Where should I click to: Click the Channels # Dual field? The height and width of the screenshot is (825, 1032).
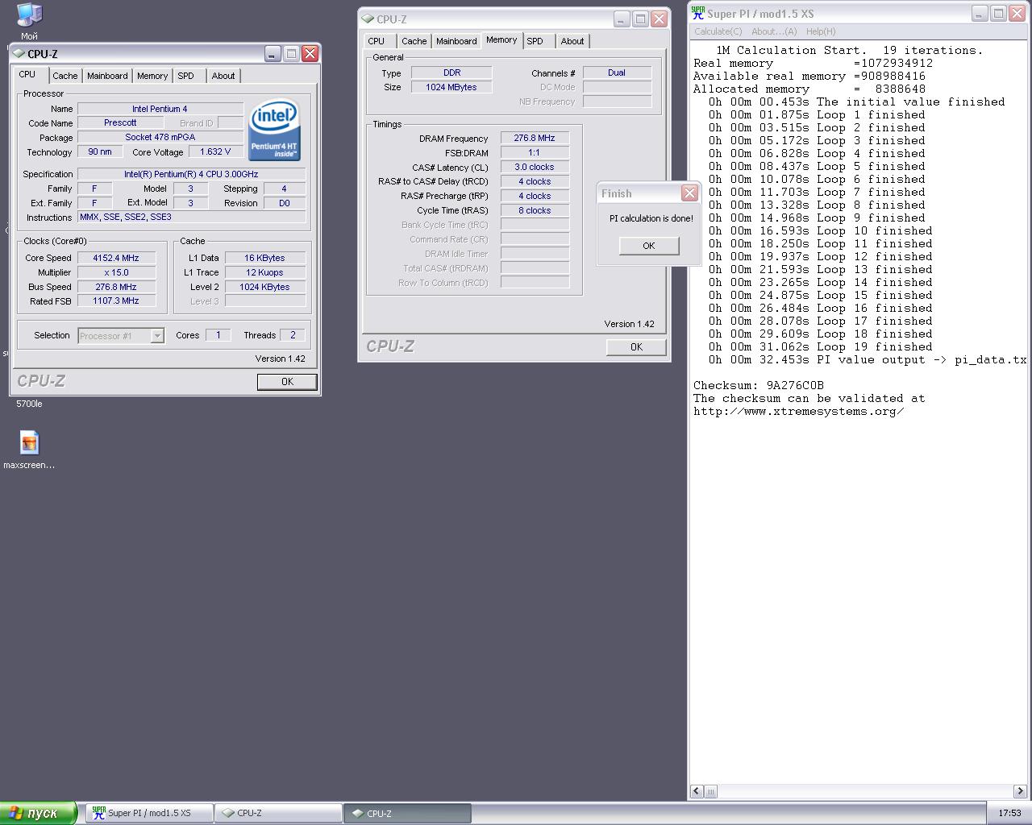pos(617,73)
